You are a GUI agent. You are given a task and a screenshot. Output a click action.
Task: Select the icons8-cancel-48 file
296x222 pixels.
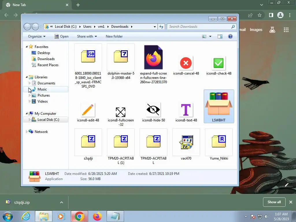tap(186, 65)
